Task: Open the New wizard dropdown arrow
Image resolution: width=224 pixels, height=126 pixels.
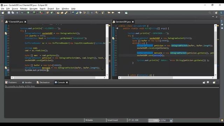Action: click(6, 13)
